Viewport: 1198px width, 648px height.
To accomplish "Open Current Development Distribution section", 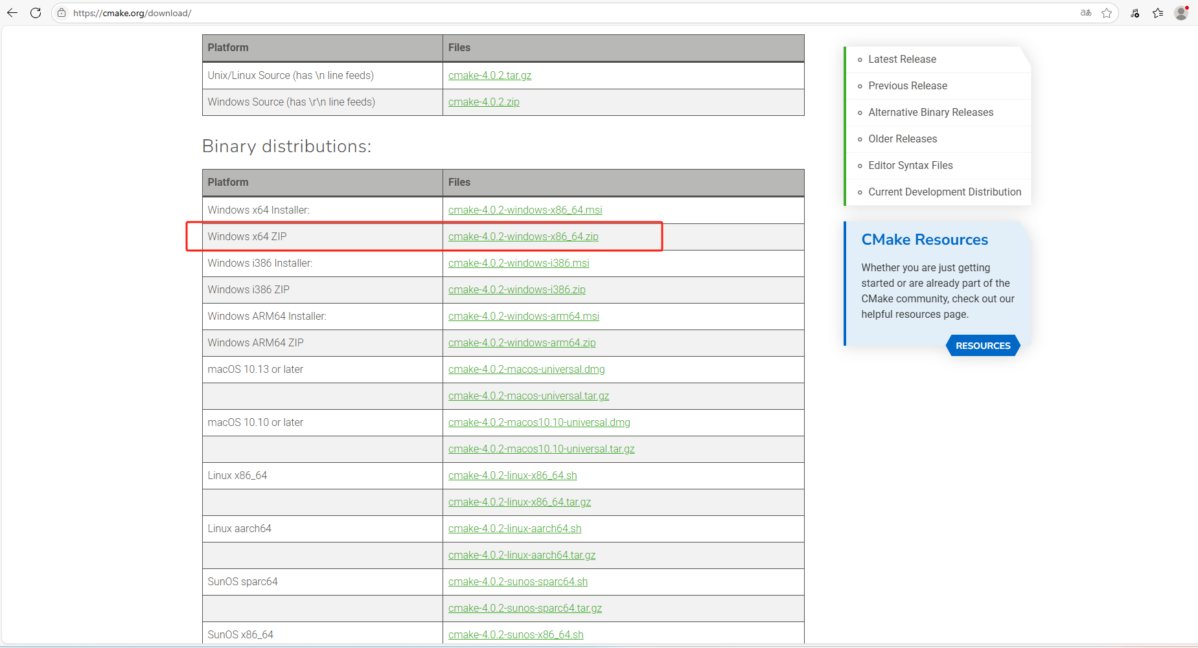I will (x=945, y=192).
